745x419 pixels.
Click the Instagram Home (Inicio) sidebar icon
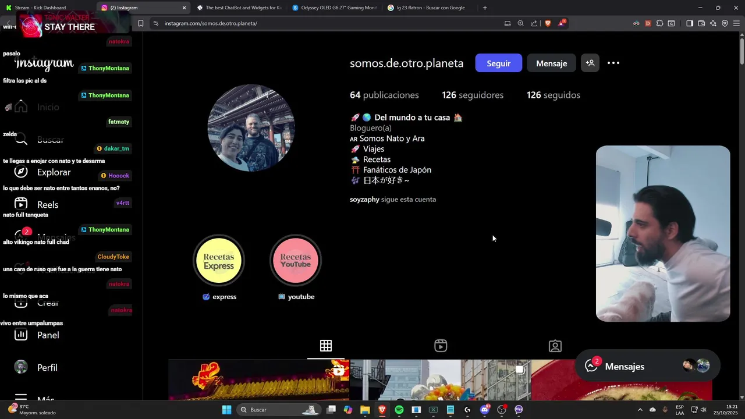click(21, 107)
